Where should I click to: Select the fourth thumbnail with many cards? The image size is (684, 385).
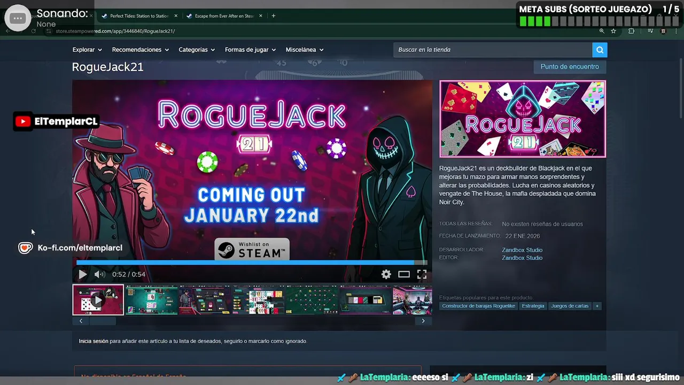pos(258,300)
